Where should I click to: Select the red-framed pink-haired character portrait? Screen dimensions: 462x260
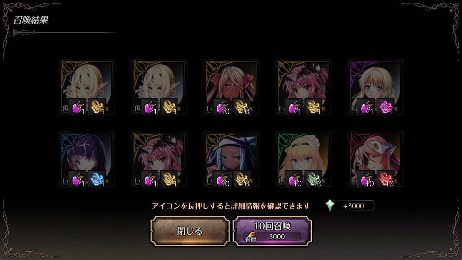[x=375, y=159]
